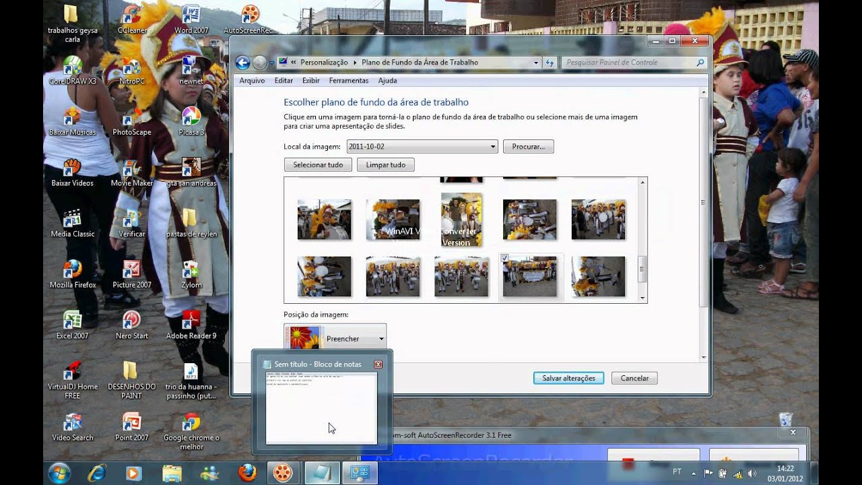This screenshot has height=485, width=862.
Task: Refresh the Control Panel address bar
Action: pos(550,63)
